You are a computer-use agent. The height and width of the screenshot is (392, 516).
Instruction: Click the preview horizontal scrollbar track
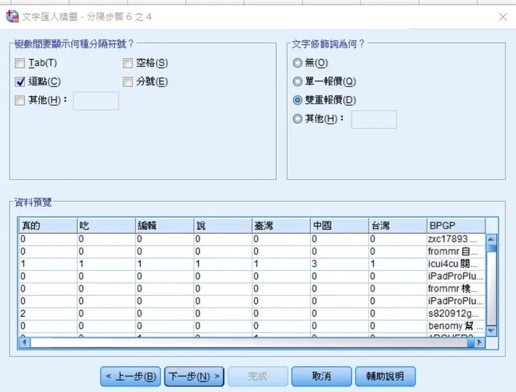click(x=248, y=343)
